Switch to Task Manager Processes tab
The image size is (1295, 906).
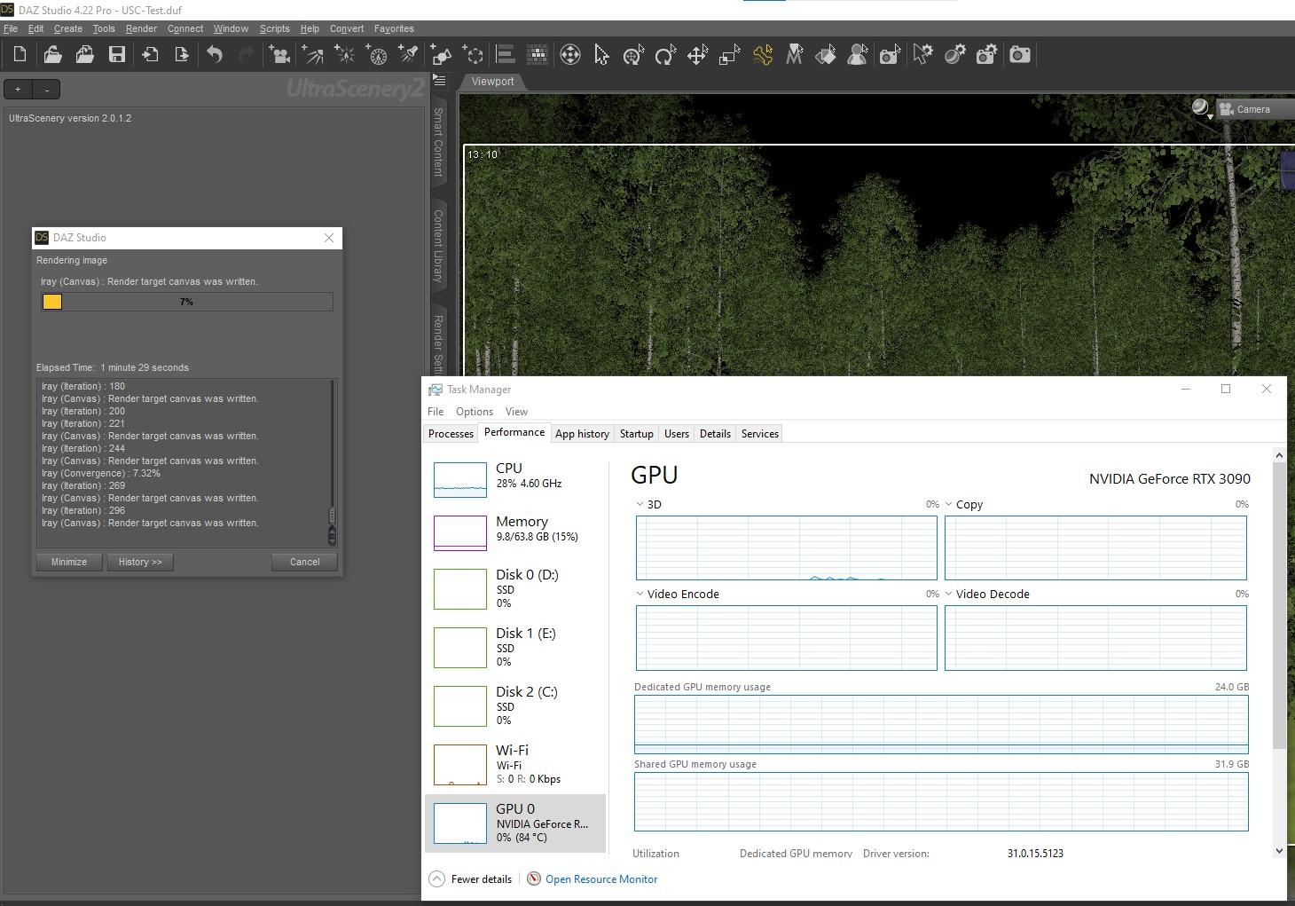click(451, 434)
